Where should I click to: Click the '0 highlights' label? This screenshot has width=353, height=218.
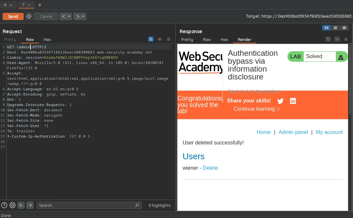point(160,205)
